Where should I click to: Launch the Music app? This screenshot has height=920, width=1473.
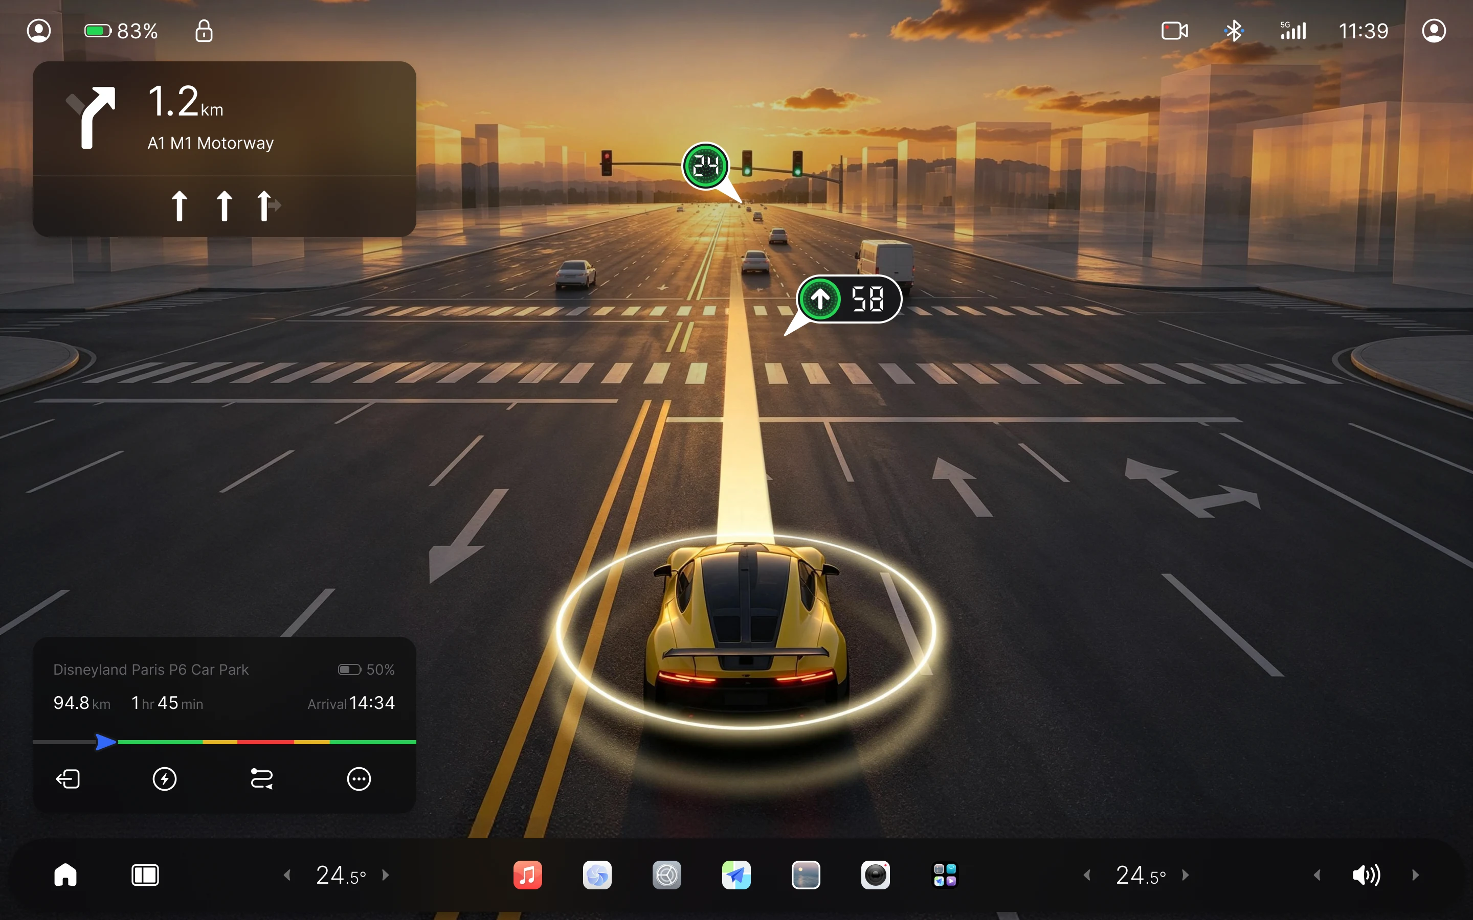click(528, 875)
